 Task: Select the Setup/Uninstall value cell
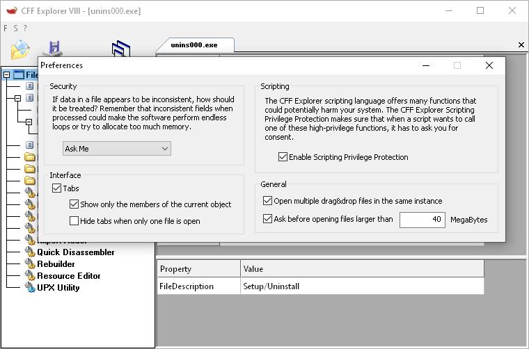pyautogui.click(x=363, y=286)
